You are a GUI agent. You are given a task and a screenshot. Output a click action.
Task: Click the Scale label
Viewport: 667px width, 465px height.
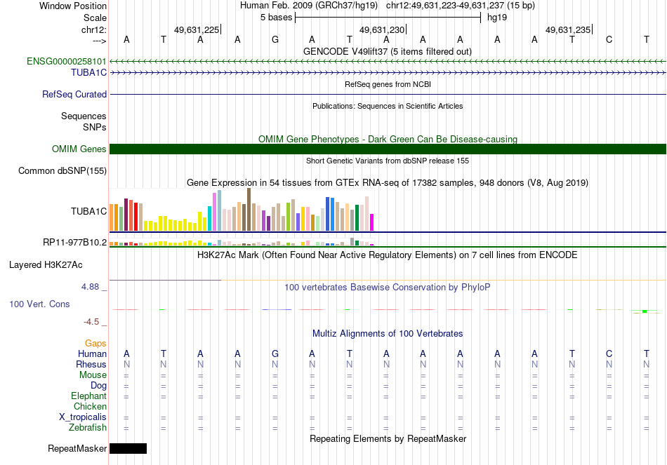(x=95, y=18)
